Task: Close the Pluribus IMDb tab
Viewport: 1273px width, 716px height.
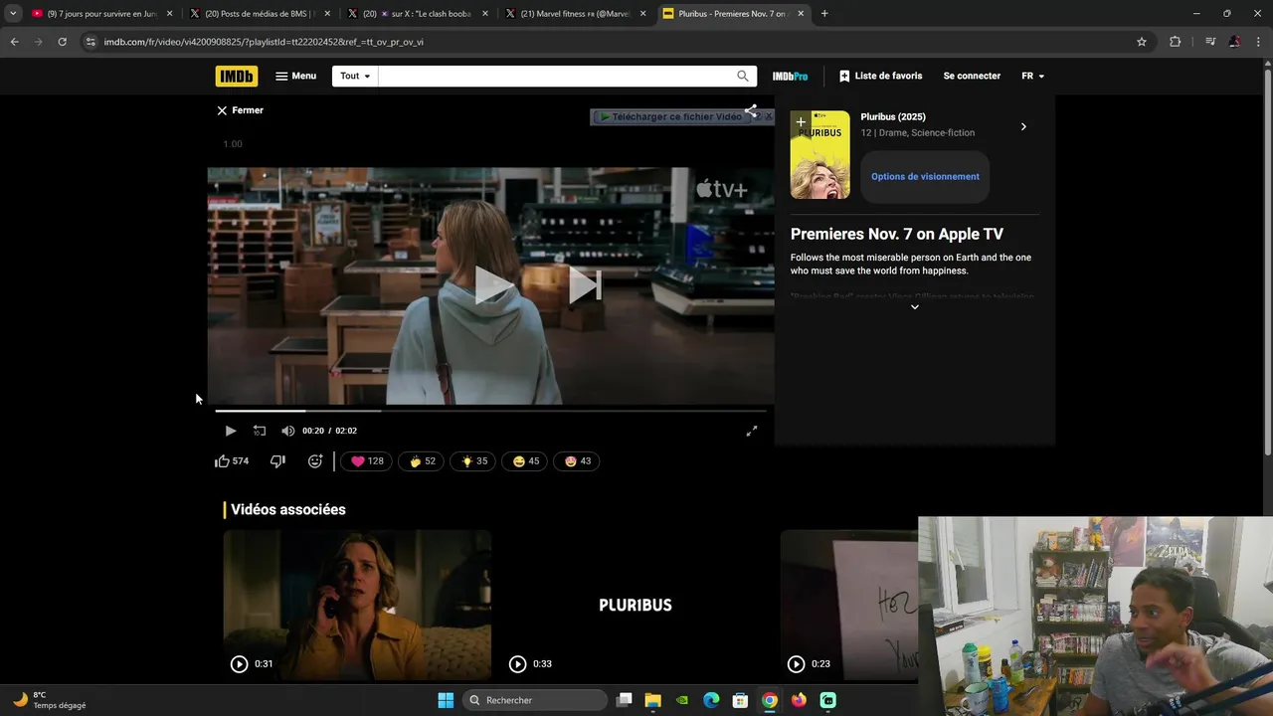Action: 801,14
